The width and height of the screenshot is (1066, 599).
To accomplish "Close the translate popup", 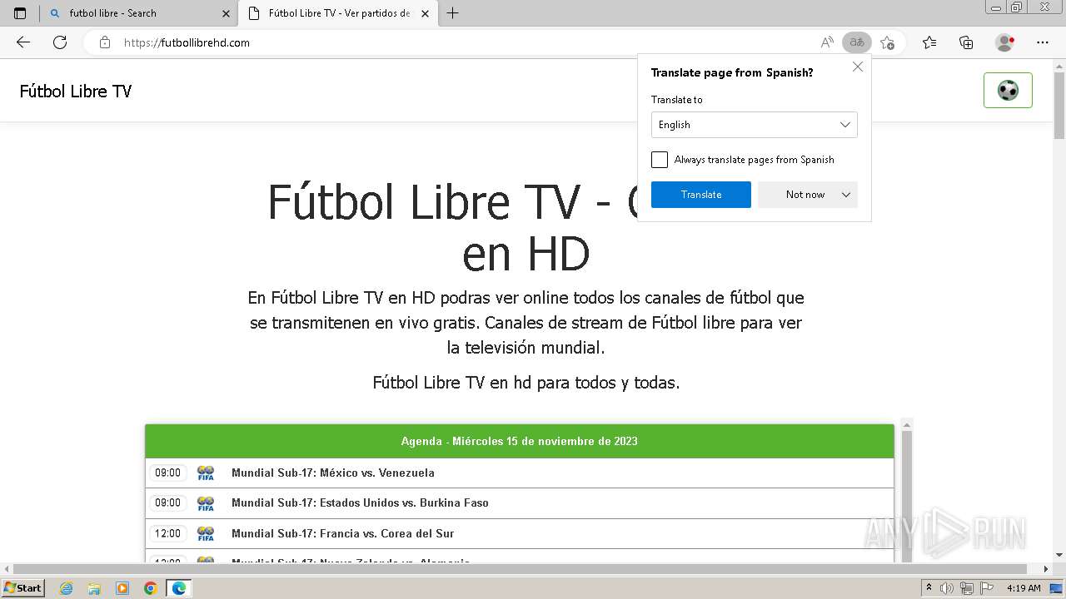I will 858,67.
